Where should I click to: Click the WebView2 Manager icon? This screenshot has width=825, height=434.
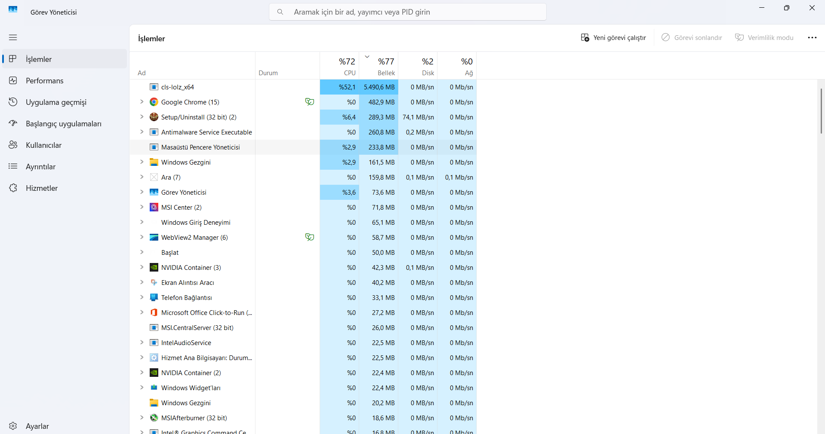pos(154,237)
